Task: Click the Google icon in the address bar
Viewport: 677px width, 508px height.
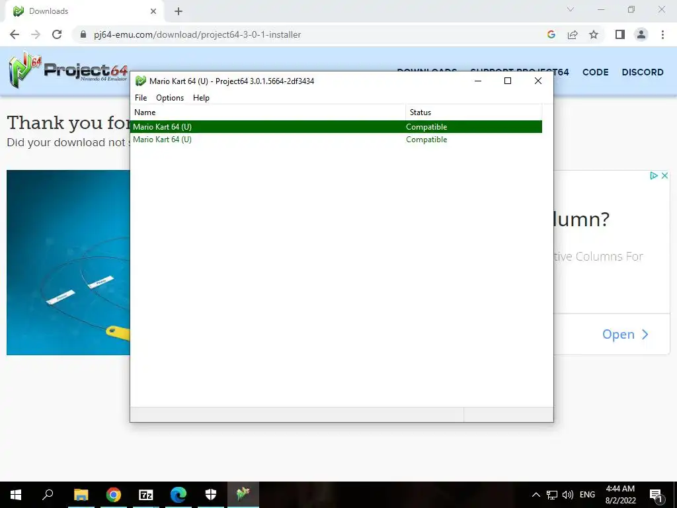Action: click(551, 34)
